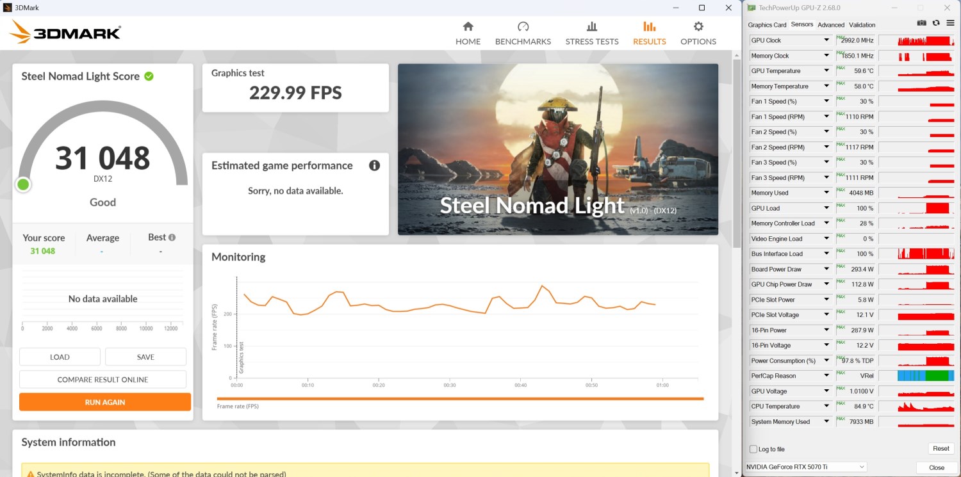961x477 pixels.
Task: Click COMPARE RESULT ONLINE
Action: 103,380
